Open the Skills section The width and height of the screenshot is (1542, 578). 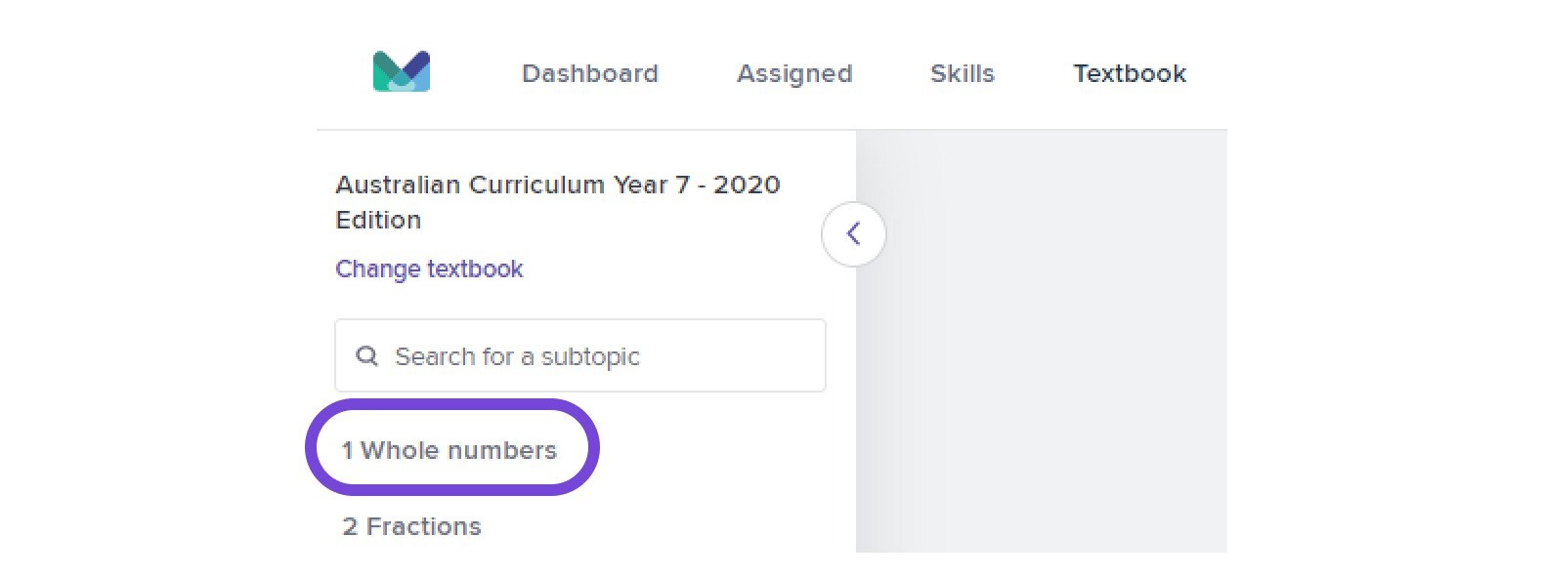(x=963, y=73)
